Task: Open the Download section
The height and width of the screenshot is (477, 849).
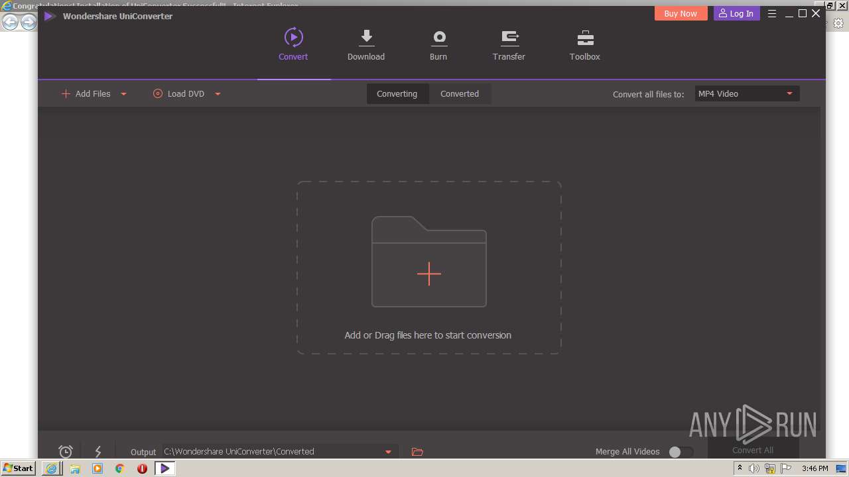Action: pos(366,44)
